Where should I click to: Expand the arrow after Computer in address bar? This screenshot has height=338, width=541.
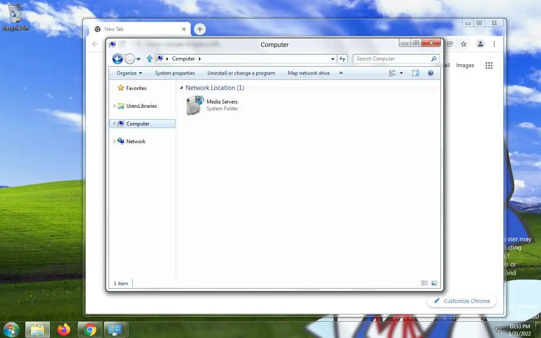pos(199,59)
